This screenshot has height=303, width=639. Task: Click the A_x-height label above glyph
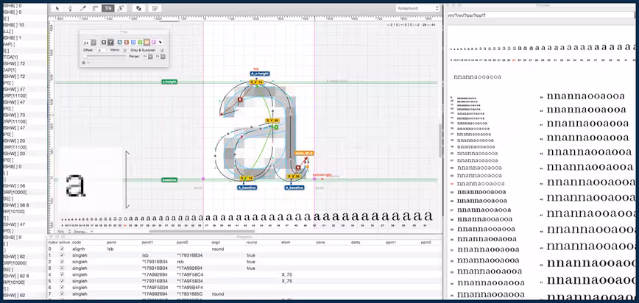[260, 74]
